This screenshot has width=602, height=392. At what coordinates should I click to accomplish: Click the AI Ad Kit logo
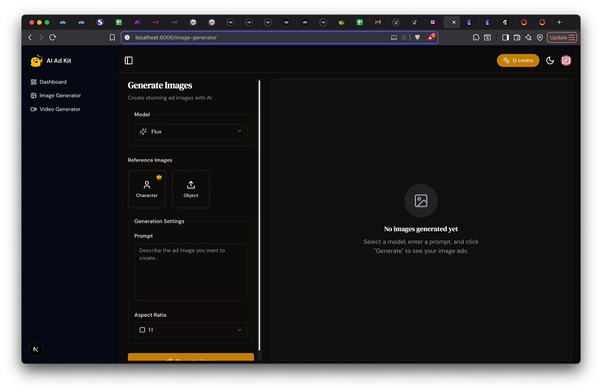tap(37, 61)
